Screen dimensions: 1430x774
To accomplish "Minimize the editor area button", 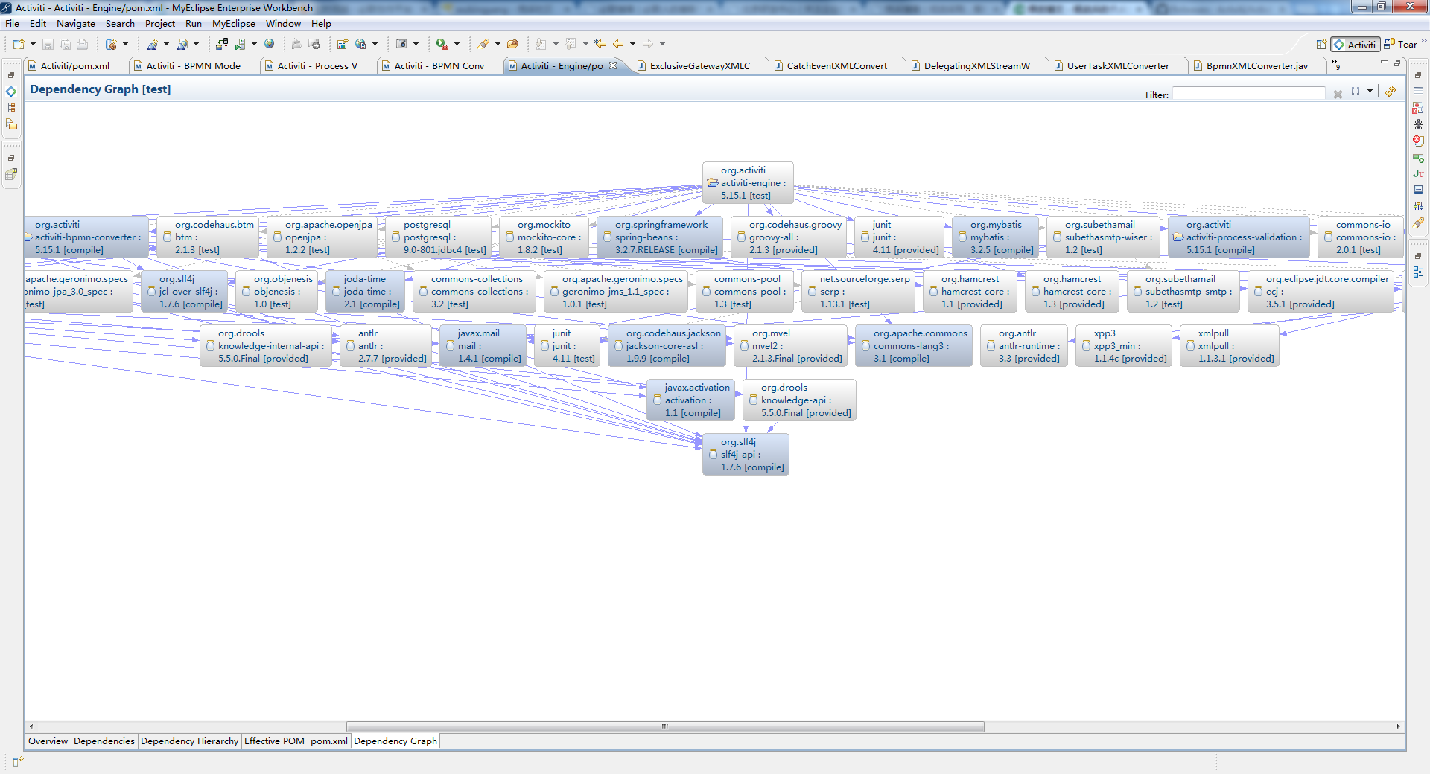I will click(1385, 63).
